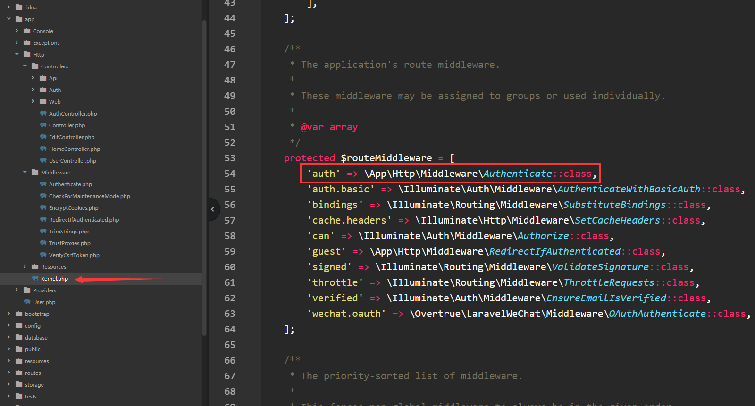Expand the database folder chevron
Viewport: 755px width, 406px height.
pos(8,337)
